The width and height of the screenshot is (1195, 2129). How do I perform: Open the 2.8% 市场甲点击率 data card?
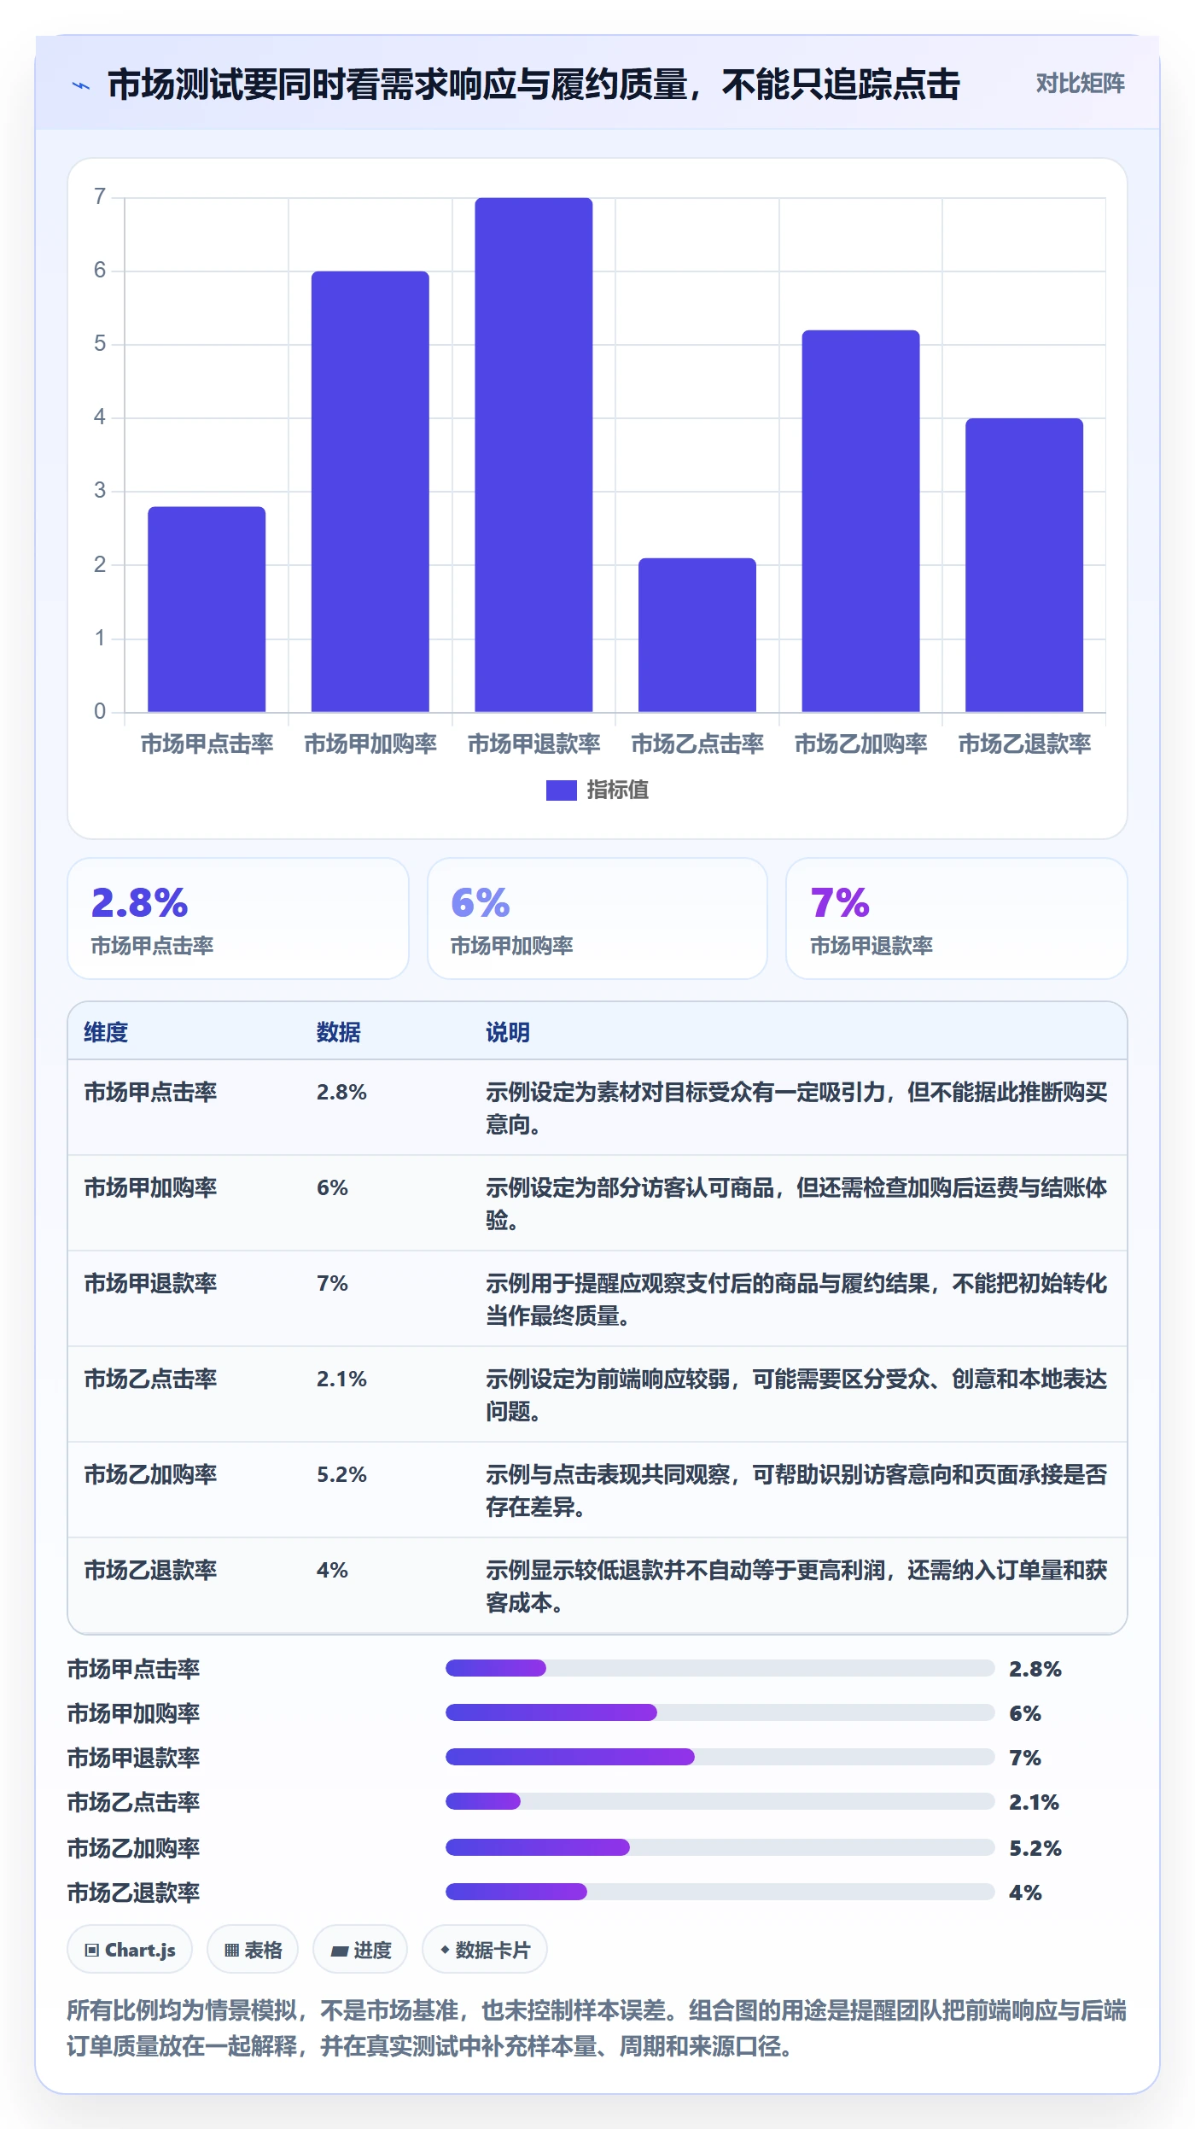point(238,919)
